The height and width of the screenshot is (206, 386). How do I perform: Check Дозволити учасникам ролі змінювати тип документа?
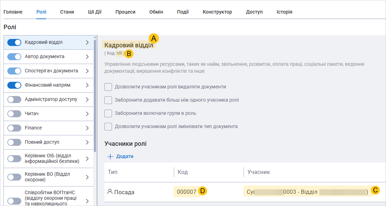coord(108,127)
